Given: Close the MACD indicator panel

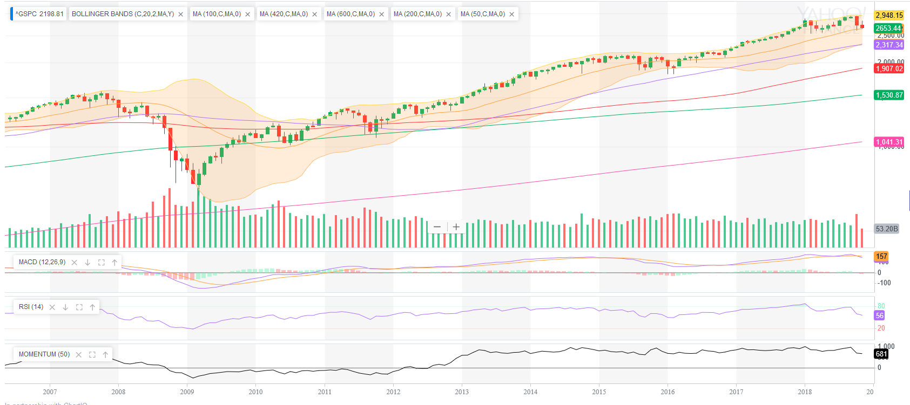Looking at the screenshot, I should click(x=75, y=263).
